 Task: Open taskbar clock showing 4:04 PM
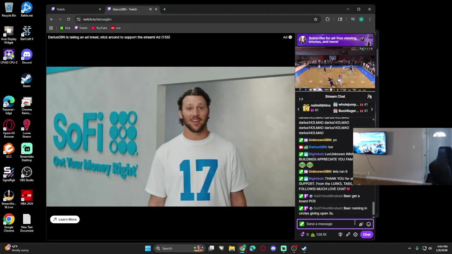[442, 248]
